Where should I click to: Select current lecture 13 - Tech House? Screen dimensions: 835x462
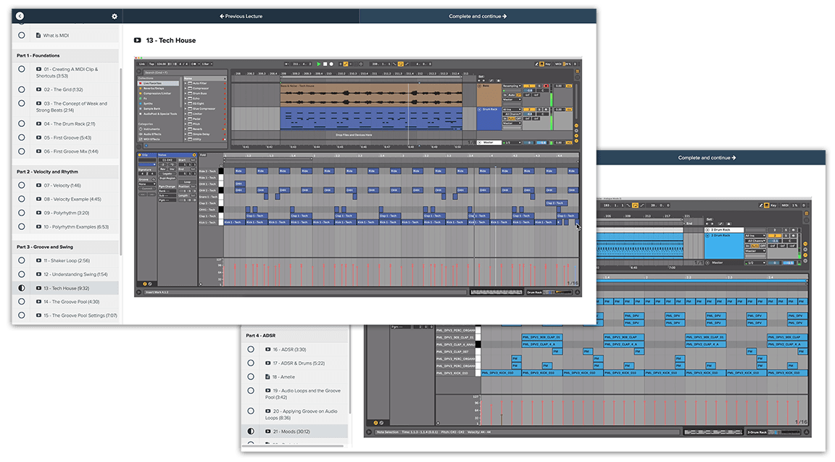pyautogui.click(x=67, y=288)
